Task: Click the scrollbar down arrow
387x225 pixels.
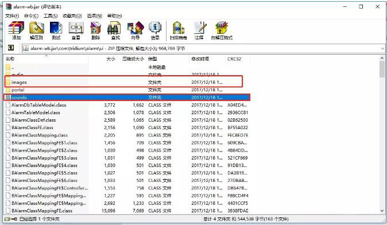Action: [382, 211]
